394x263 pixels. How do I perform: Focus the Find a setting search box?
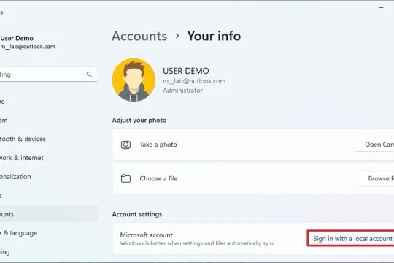(48, 75)
